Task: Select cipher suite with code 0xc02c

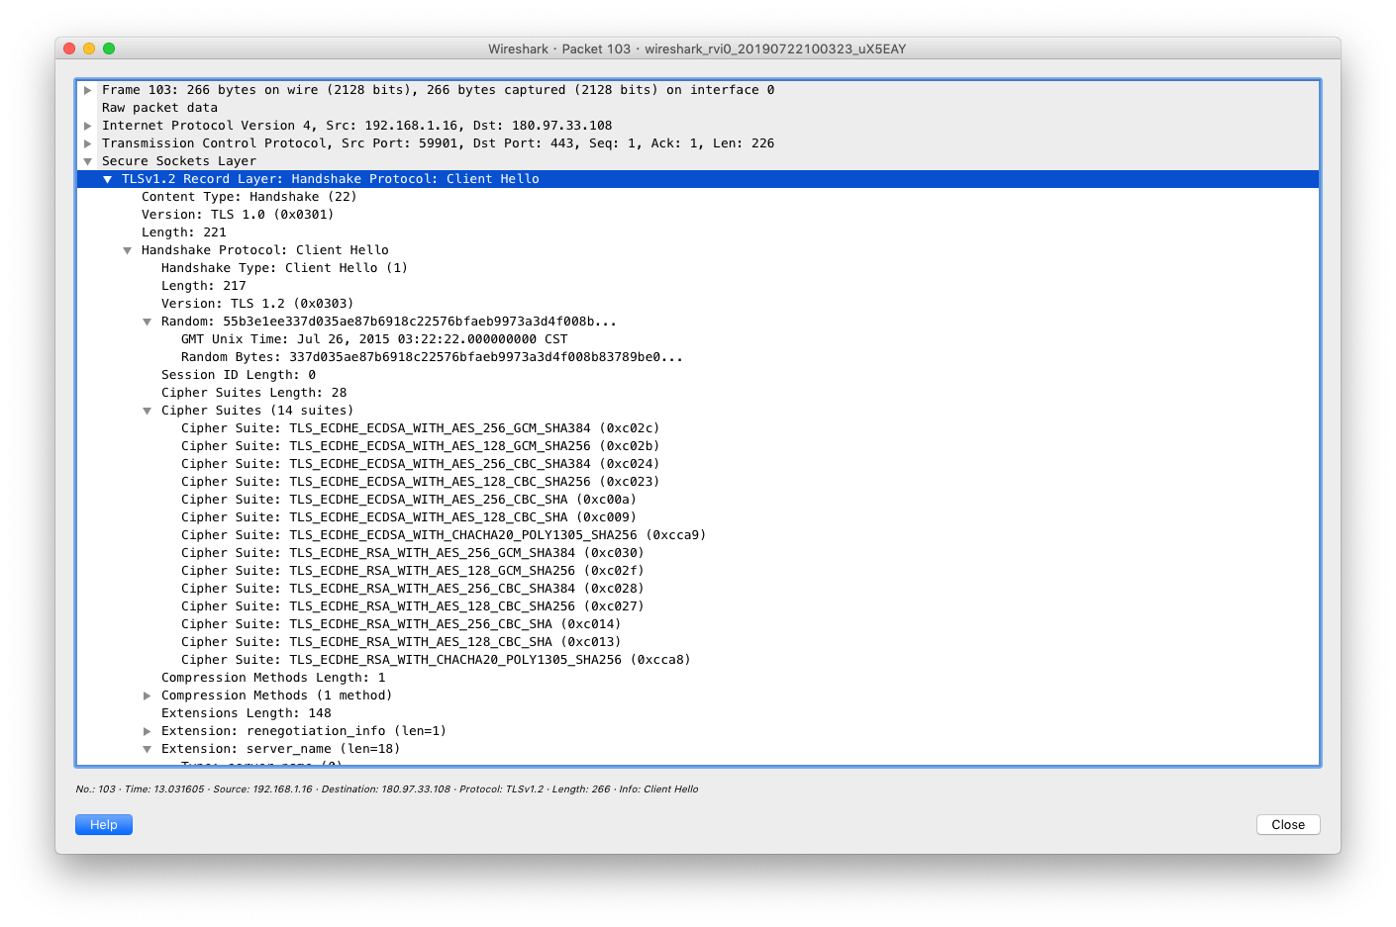Action: pyautogui.click(x=420, y=428)
